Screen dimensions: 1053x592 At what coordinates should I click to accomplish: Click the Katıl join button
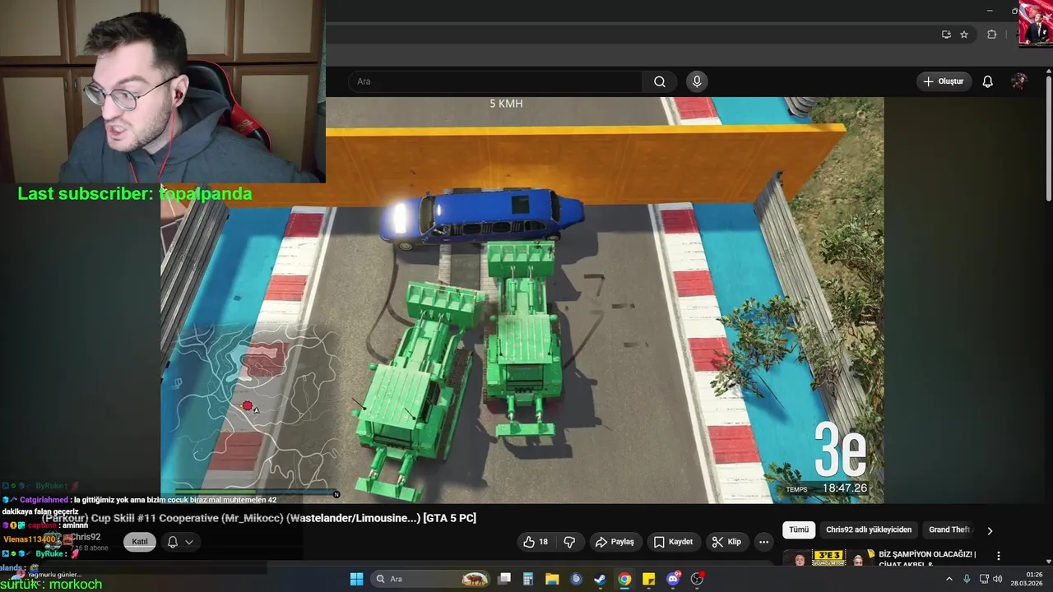coord(140,542)
